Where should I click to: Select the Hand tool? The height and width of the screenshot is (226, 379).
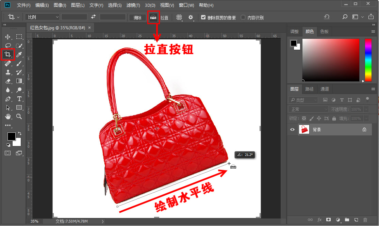click(8, 116)
